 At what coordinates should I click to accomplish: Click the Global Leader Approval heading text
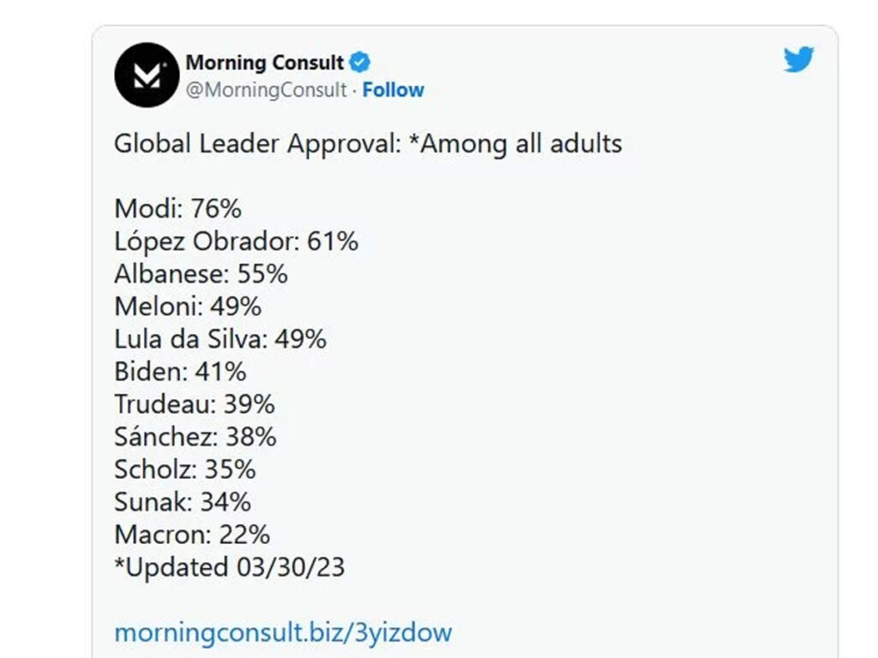coord(368,144)
